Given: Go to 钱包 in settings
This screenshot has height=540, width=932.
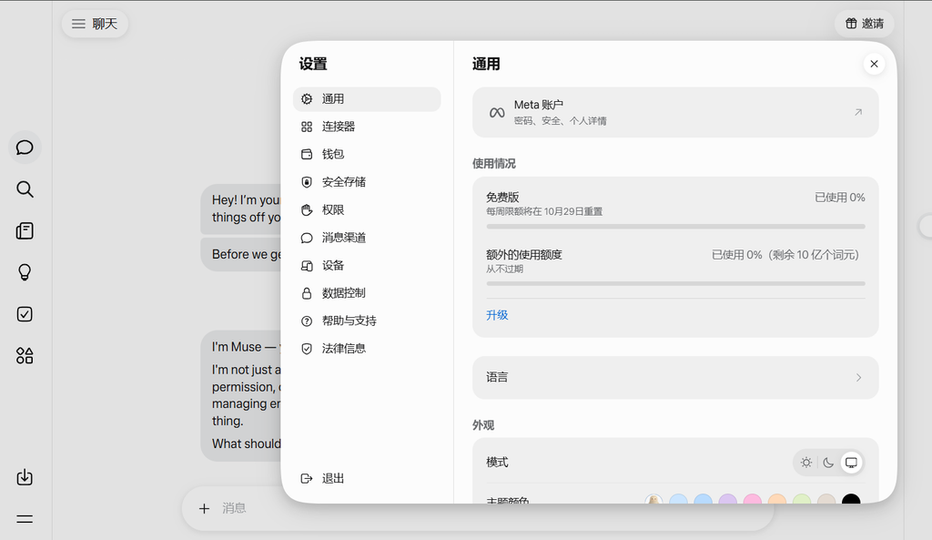Looking at the screenshot, I should [367, 155].
